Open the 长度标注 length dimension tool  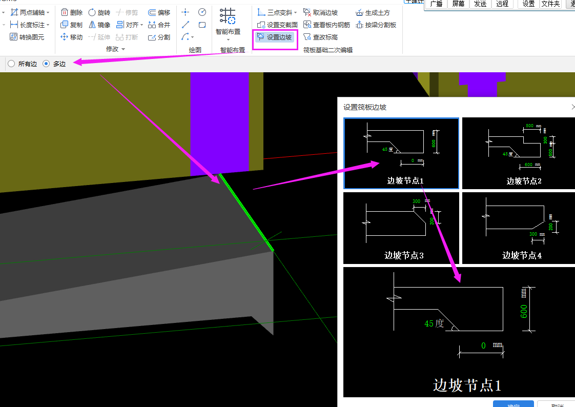[28, 25]
